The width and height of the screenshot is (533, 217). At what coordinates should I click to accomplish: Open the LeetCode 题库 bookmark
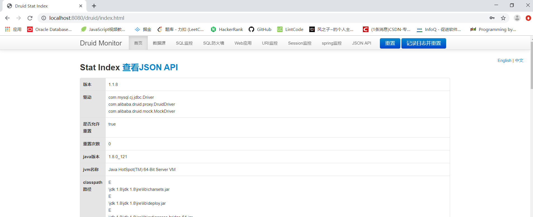(x=180, y=29)
